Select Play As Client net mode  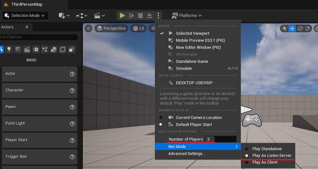click(268, 162)
